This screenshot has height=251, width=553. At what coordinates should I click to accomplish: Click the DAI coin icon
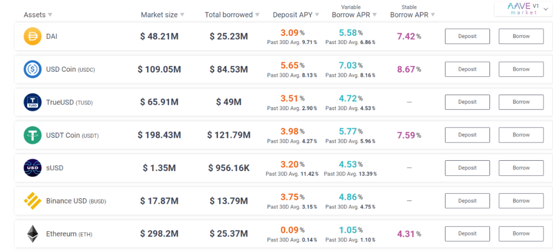[32, 36]
